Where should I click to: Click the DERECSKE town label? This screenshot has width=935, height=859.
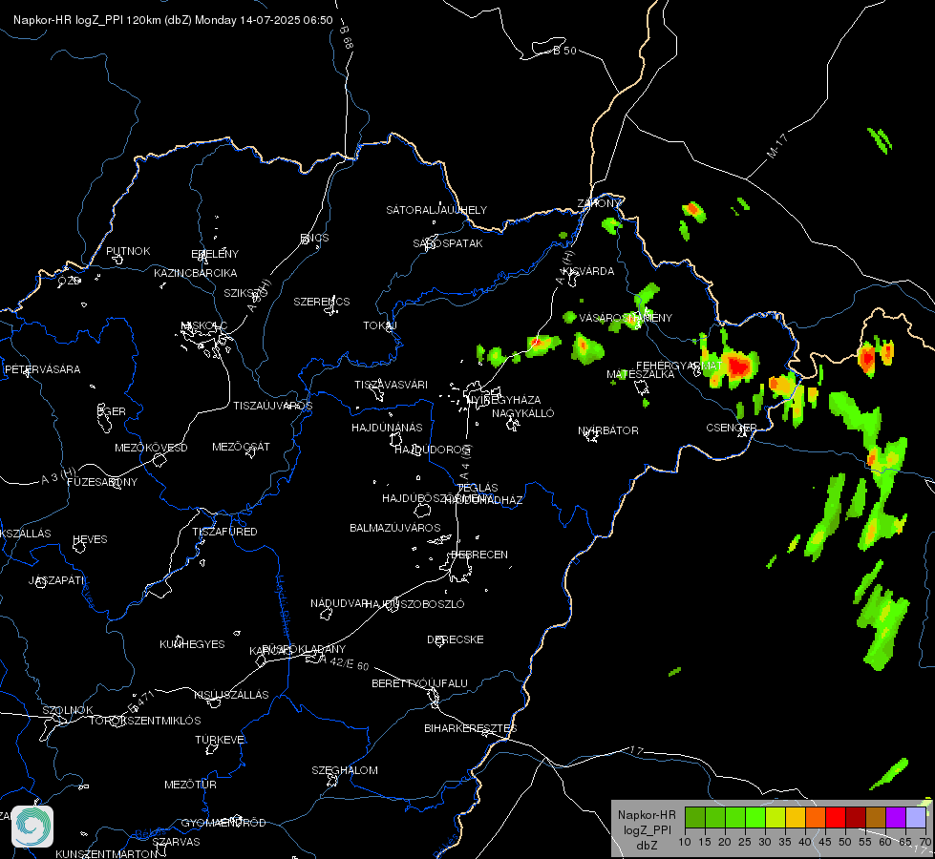[456, 639]
